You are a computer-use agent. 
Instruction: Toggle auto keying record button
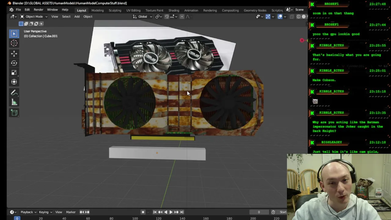point(143,212)
